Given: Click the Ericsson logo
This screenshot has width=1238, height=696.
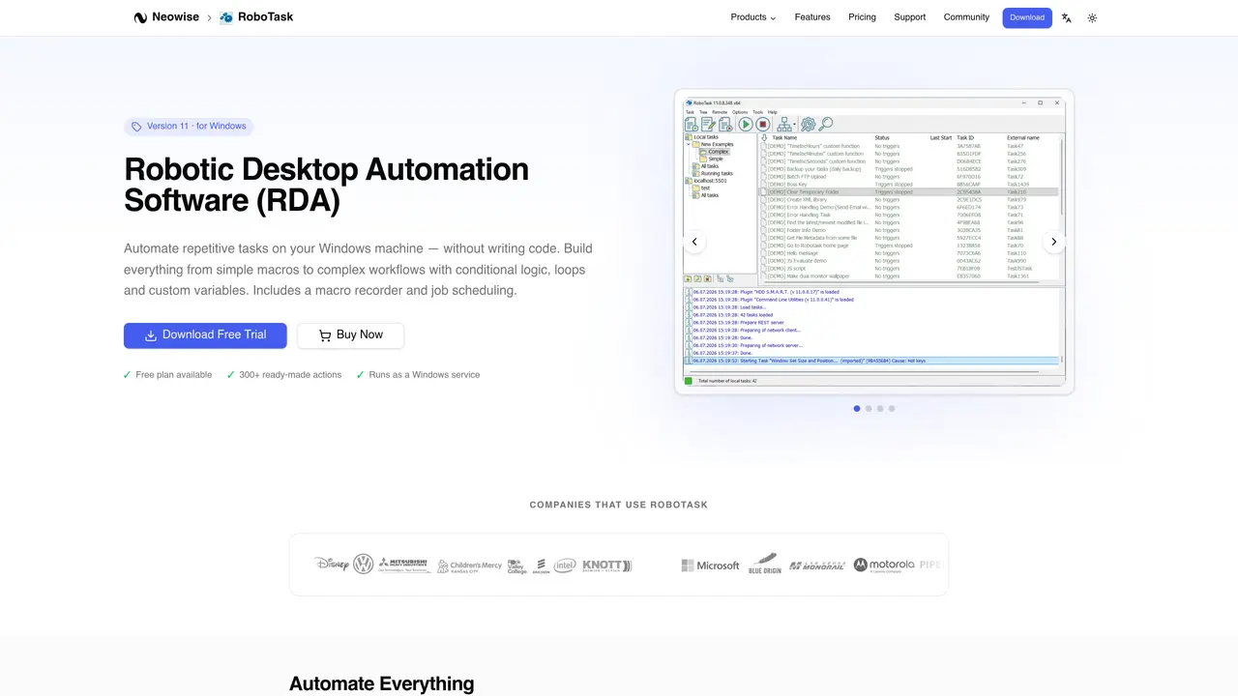Looking at the screenshot, I should click(541, 565).
